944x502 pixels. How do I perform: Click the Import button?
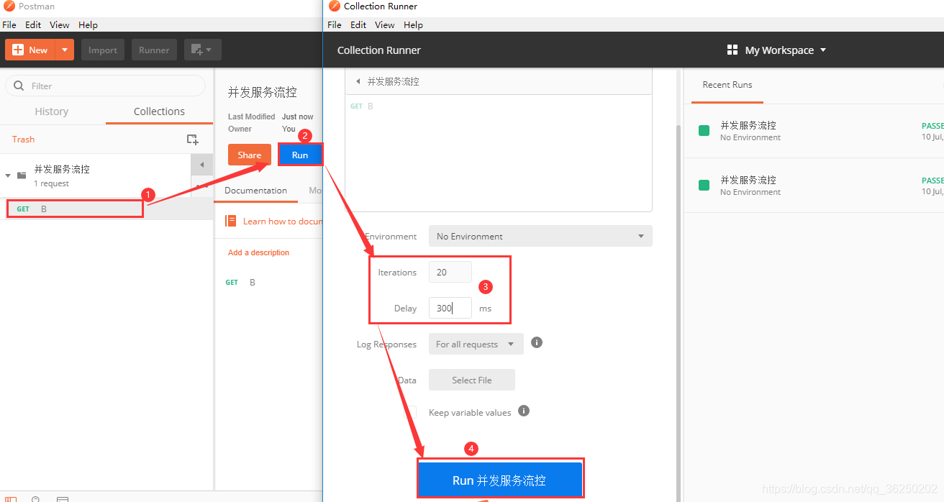tap(103, 50)
